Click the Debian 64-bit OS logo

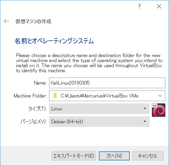click(159, 110)
